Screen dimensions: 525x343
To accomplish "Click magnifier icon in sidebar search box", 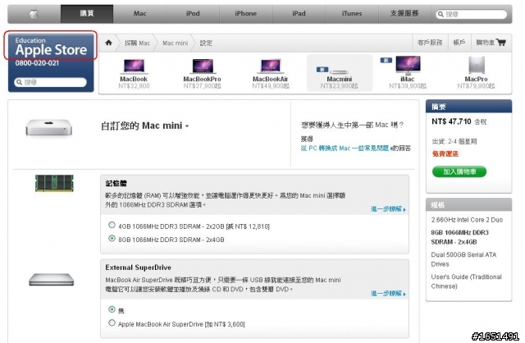I will 20,82.
